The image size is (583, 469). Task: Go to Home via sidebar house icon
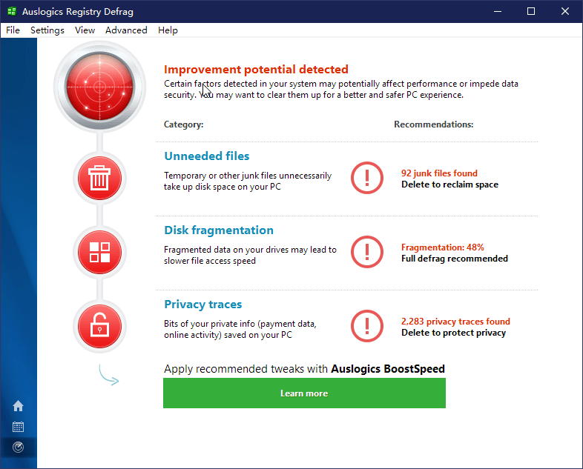tap(18, 405)
